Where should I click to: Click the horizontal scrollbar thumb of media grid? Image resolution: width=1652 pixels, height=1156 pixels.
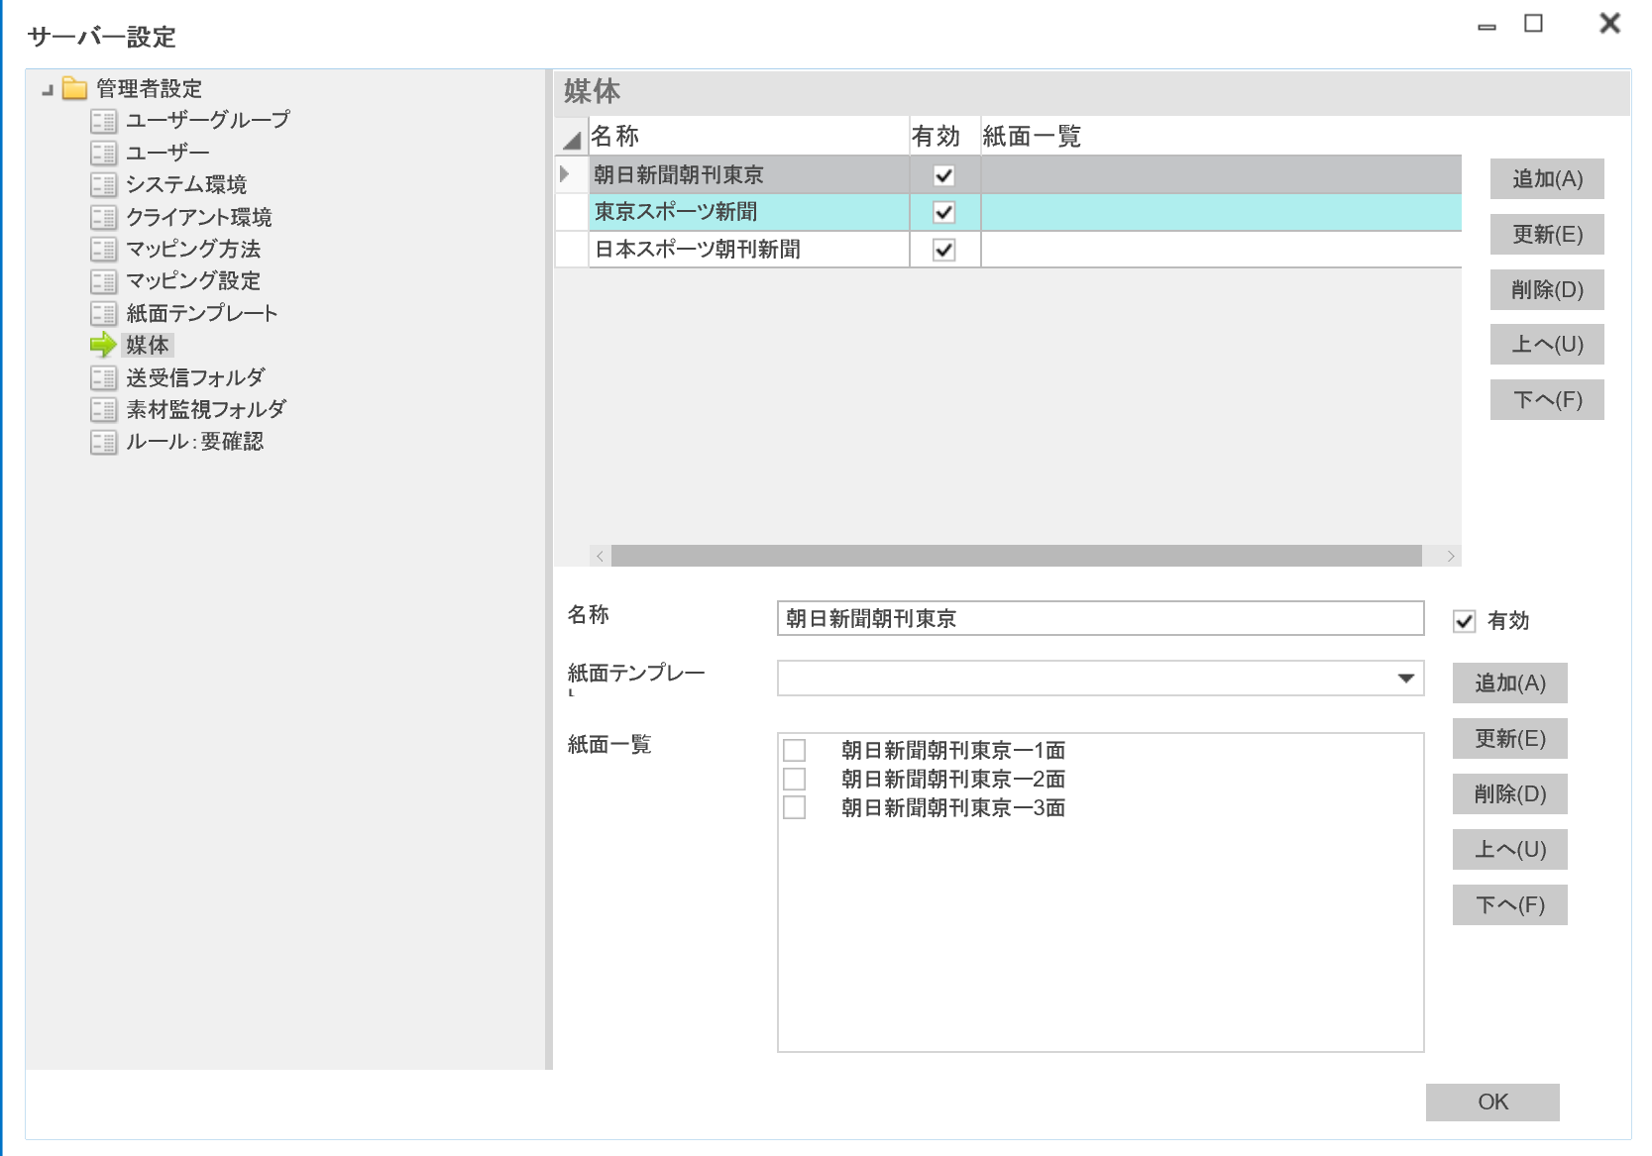[x=1016, y=556]
